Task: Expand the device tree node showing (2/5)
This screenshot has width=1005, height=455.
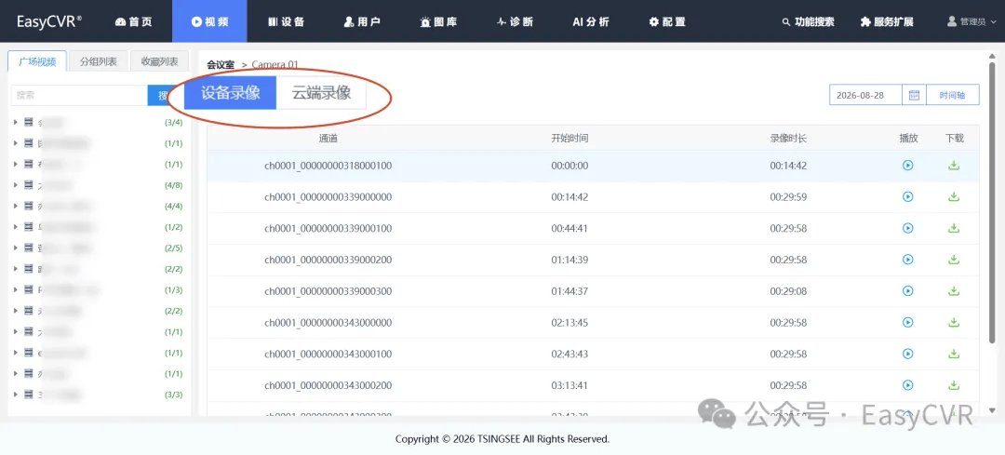Action: pyautogui.click(x=16, y=248)
